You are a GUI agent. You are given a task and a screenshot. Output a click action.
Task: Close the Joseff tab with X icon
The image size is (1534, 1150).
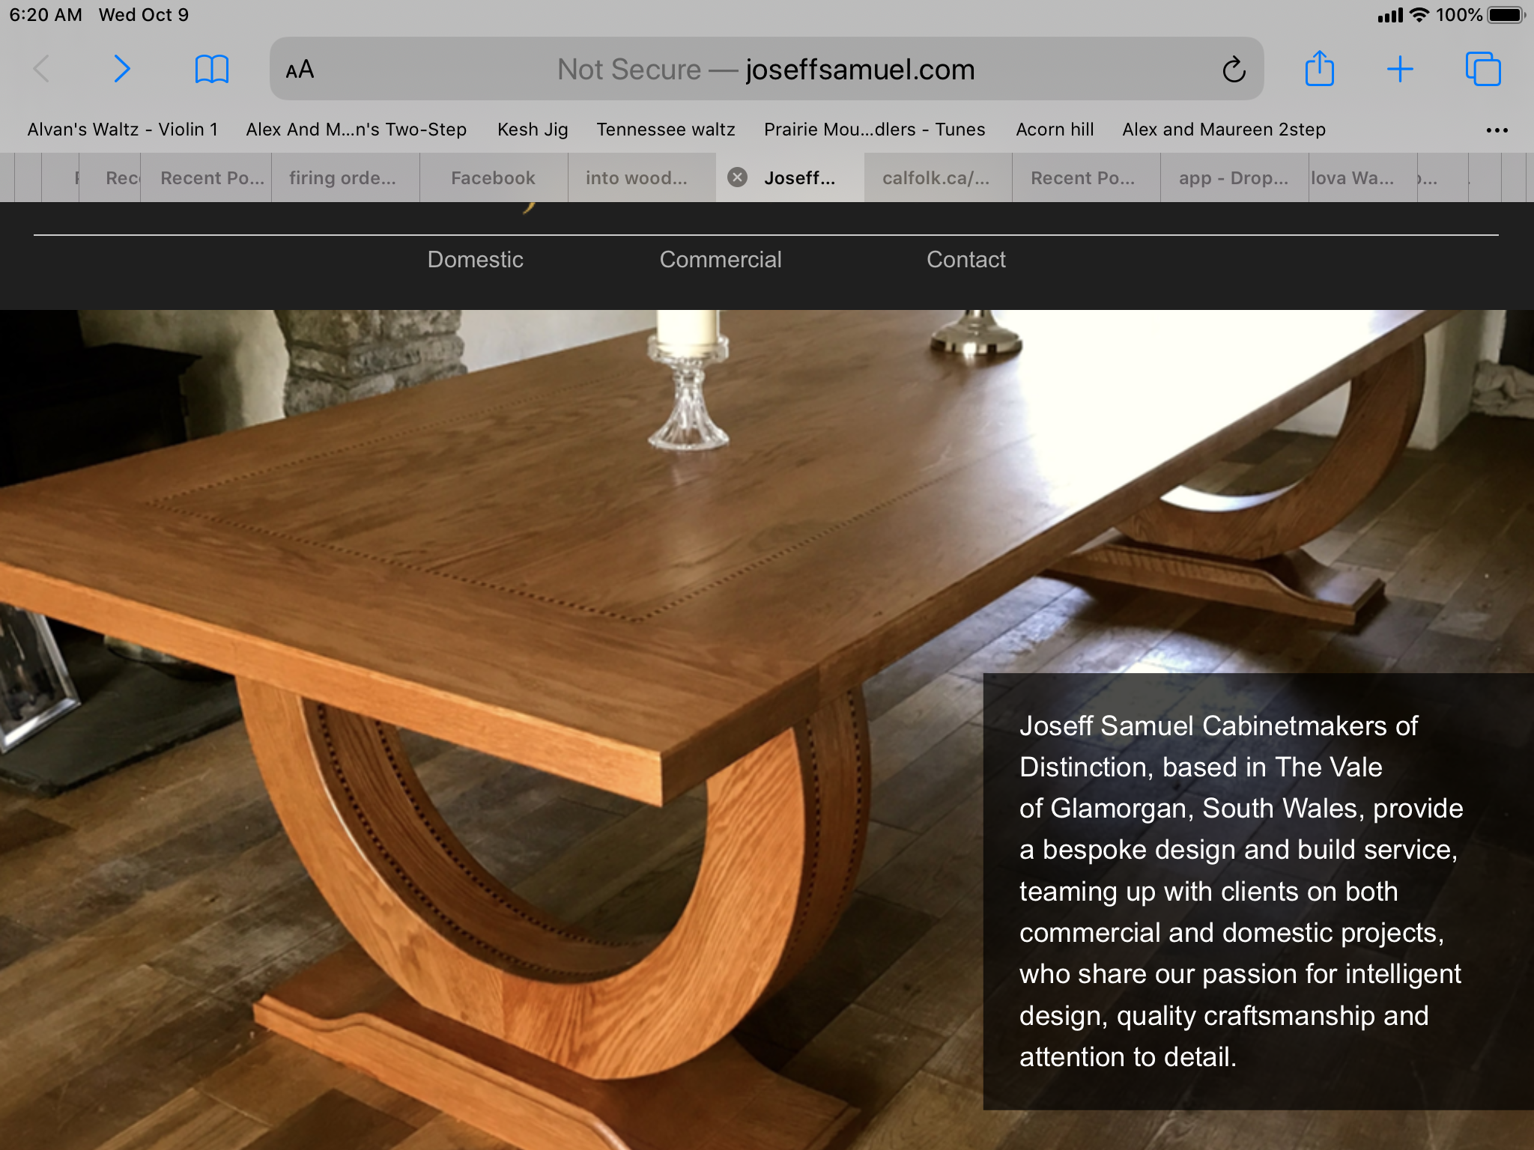click(738, 177)
